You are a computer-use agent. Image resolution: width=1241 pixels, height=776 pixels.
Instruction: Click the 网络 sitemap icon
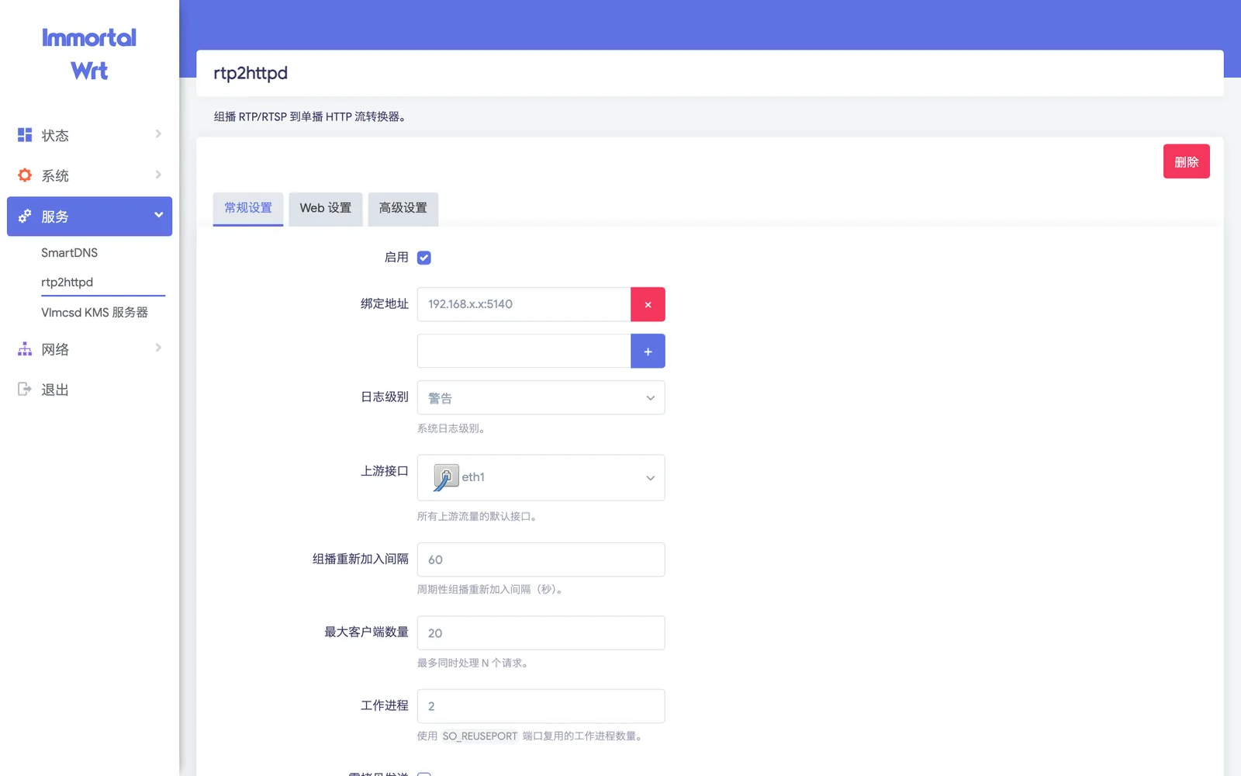[25, 349]
